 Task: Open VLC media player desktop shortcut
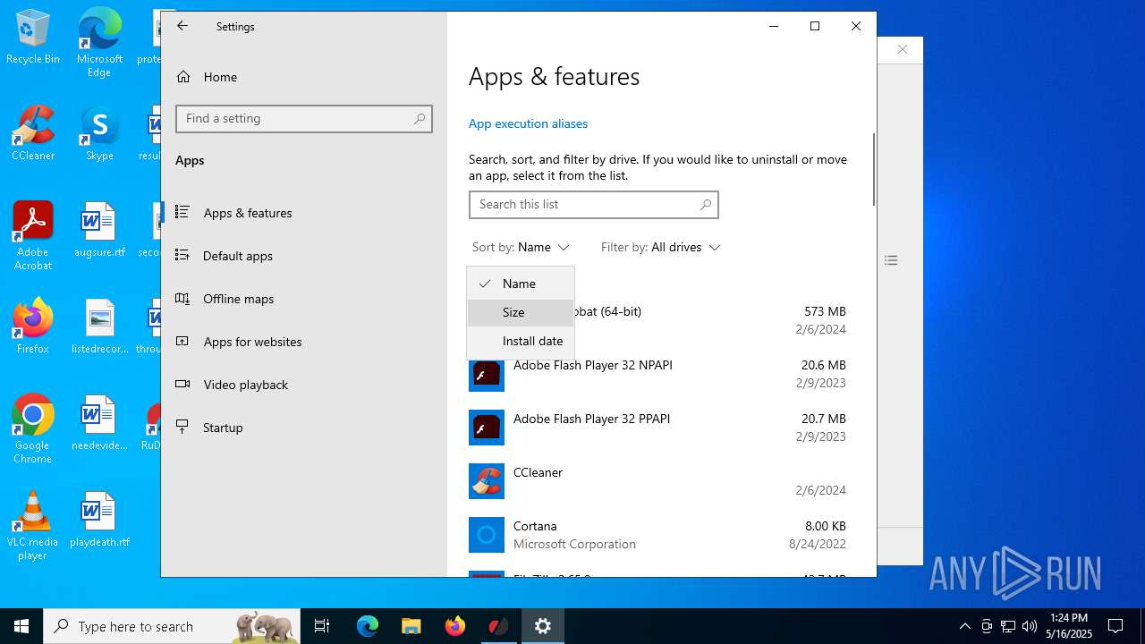coord(33,525)
